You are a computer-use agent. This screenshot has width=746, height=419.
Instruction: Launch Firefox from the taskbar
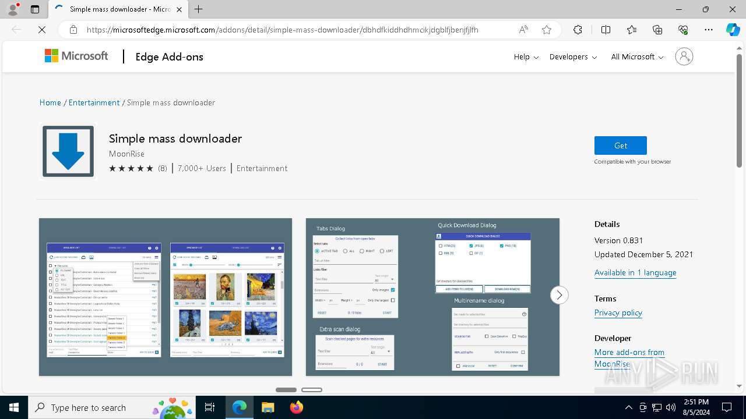(x=296, y=407)
